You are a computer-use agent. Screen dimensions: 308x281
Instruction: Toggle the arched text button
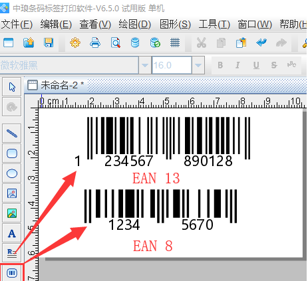click(291, 64)
